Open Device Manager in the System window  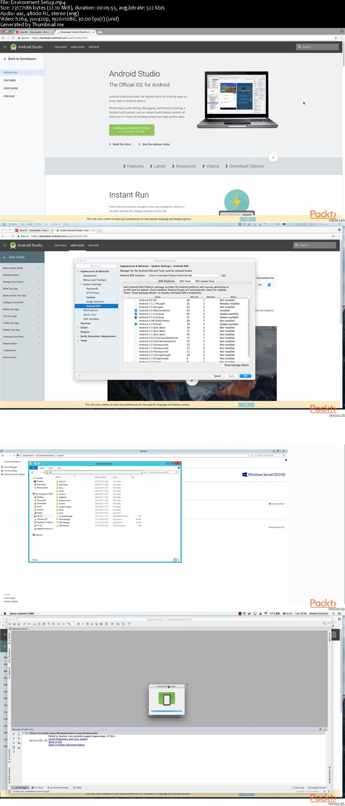[x=10, y=467]
